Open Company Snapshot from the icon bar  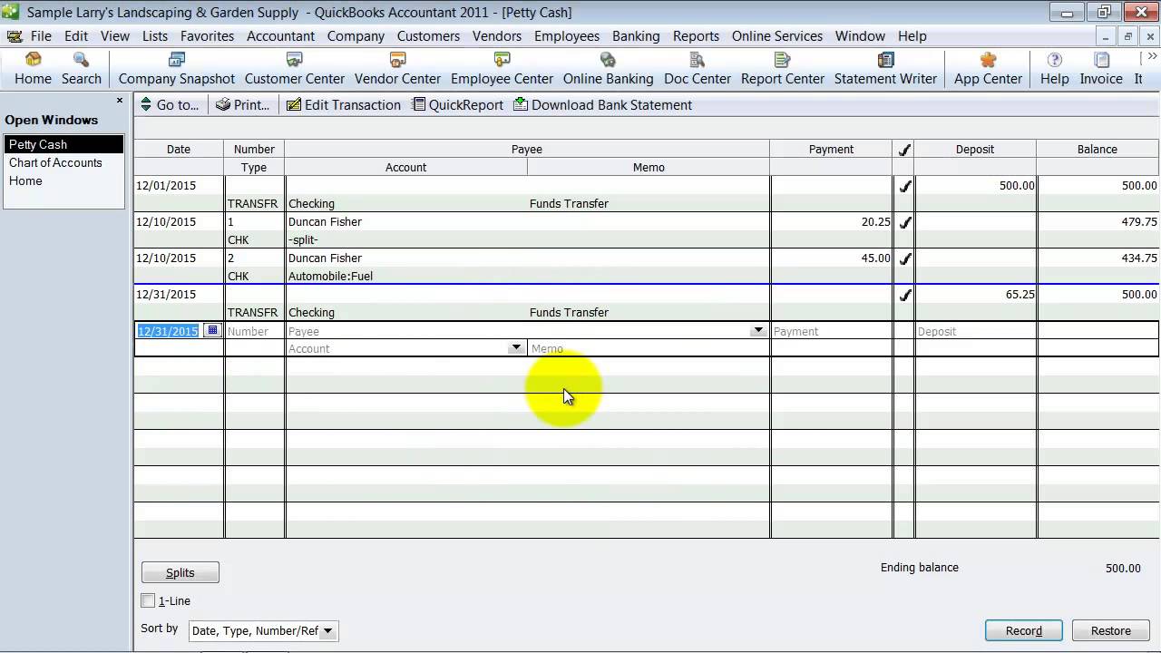[x=176, y=69]
